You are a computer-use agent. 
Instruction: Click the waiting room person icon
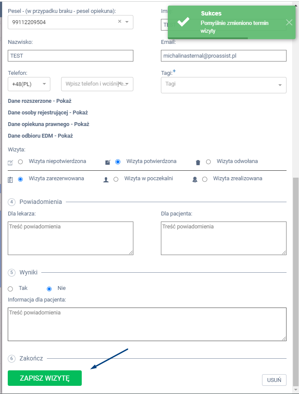[106, 180]
